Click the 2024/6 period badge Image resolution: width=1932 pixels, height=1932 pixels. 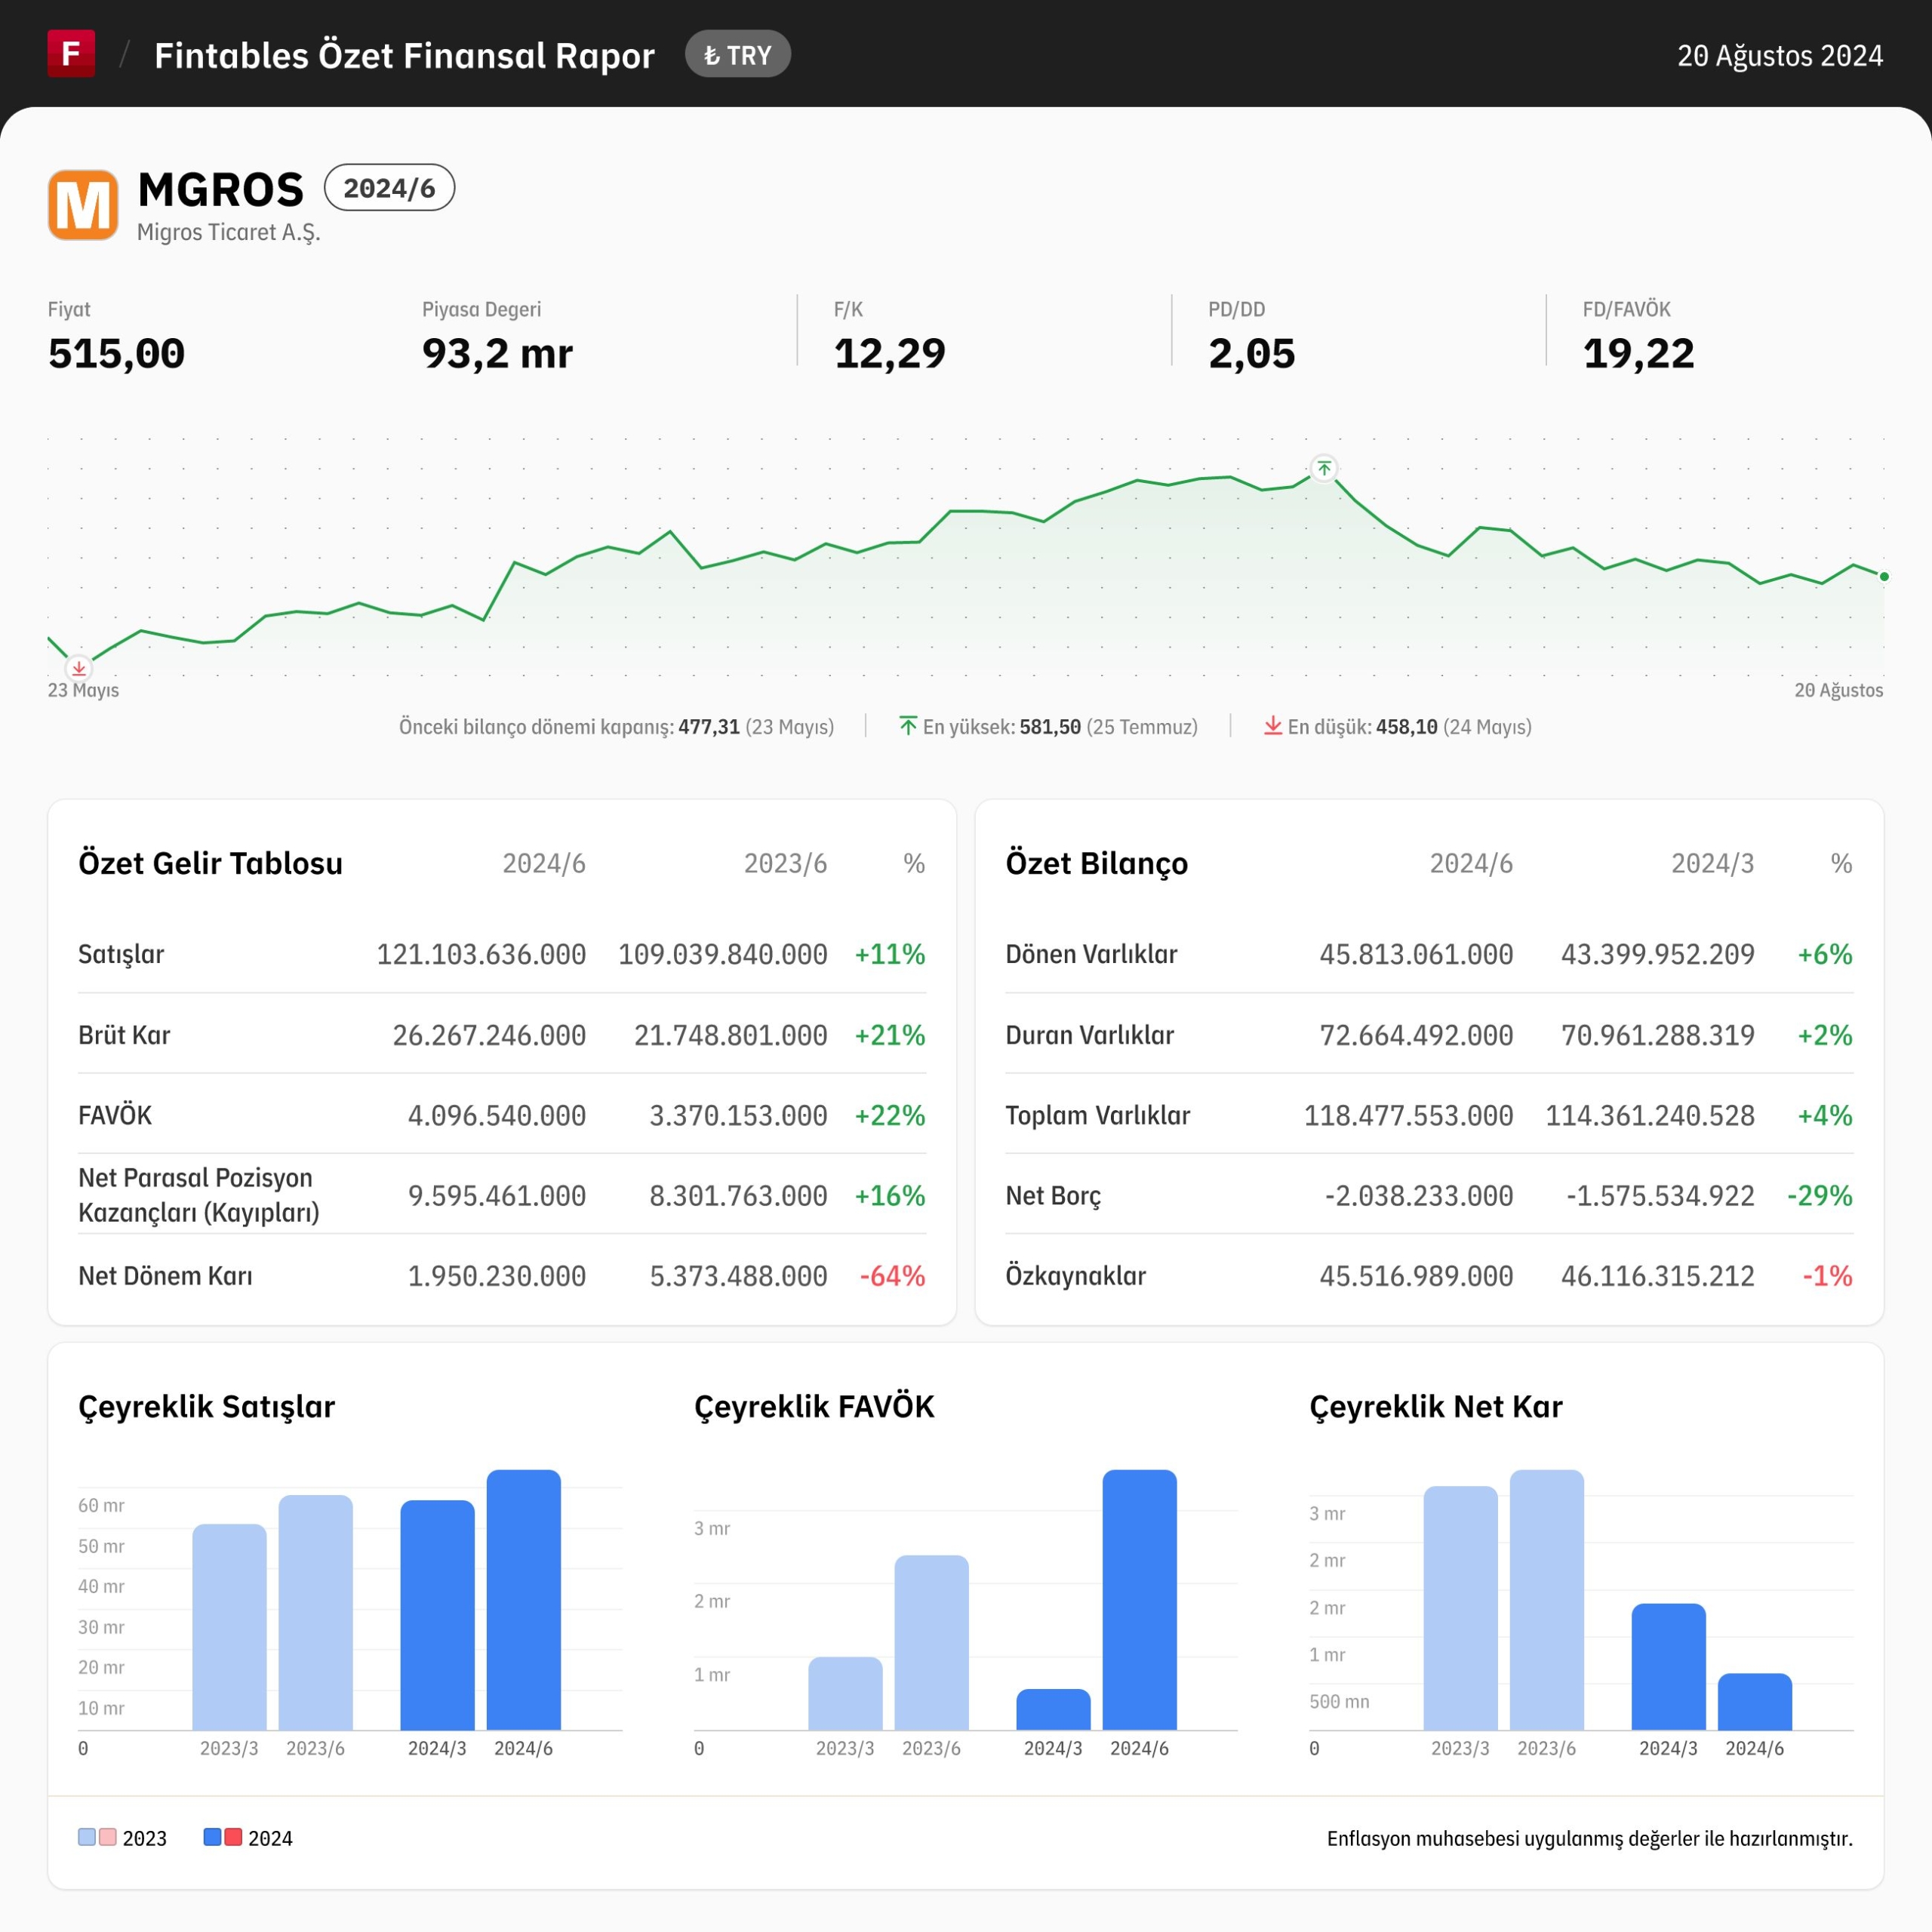[389, 188]
